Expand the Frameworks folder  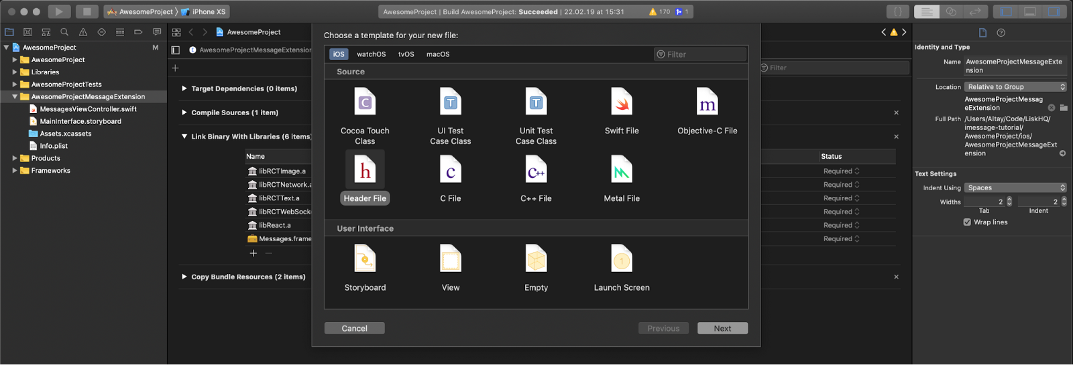15,171
